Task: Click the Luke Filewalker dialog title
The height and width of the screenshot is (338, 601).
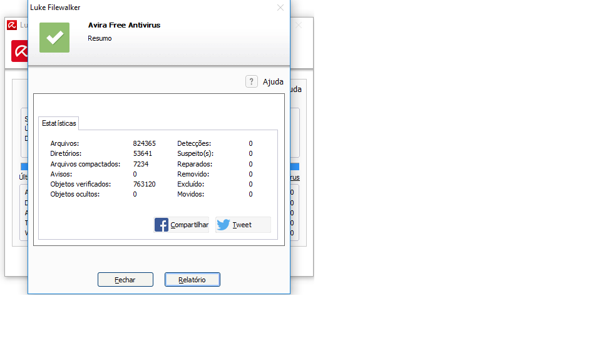Action: (x=55, y=8)
